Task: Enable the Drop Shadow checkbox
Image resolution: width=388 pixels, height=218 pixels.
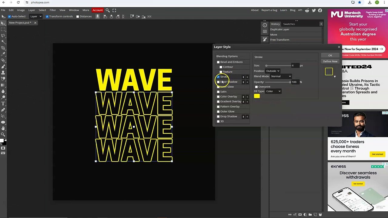Action: [x=218, y=117]
